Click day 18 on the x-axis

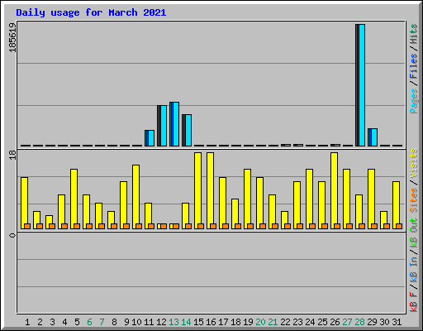235,322
